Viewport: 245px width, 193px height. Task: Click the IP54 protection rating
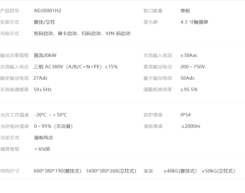(186, 115)
